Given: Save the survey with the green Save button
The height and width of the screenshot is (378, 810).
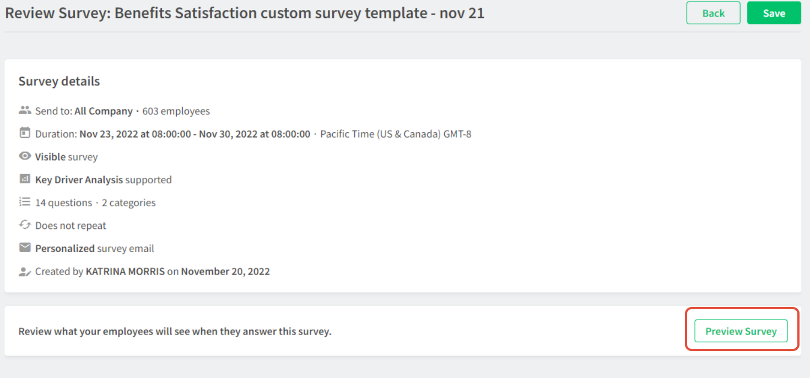Looking at the screenshot, I should pyautogui.click(x=774, y=13).
